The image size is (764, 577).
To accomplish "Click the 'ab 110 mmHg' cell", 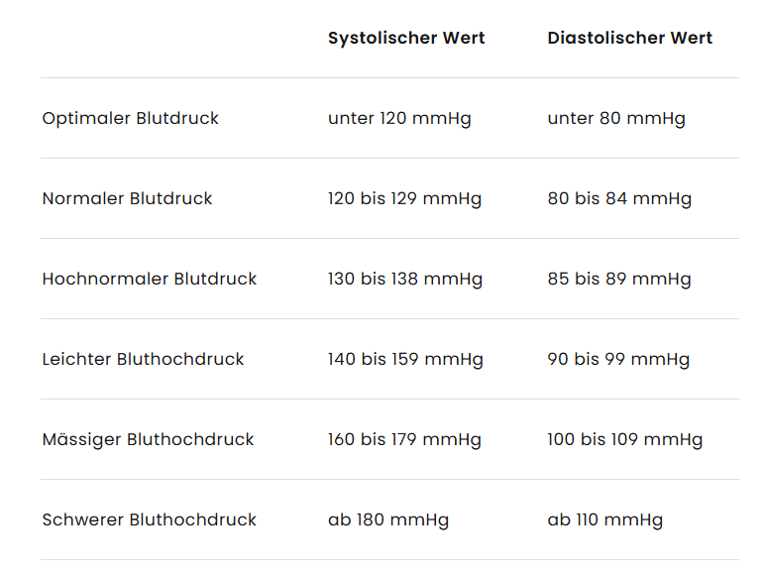I will (x=604, y=520).
